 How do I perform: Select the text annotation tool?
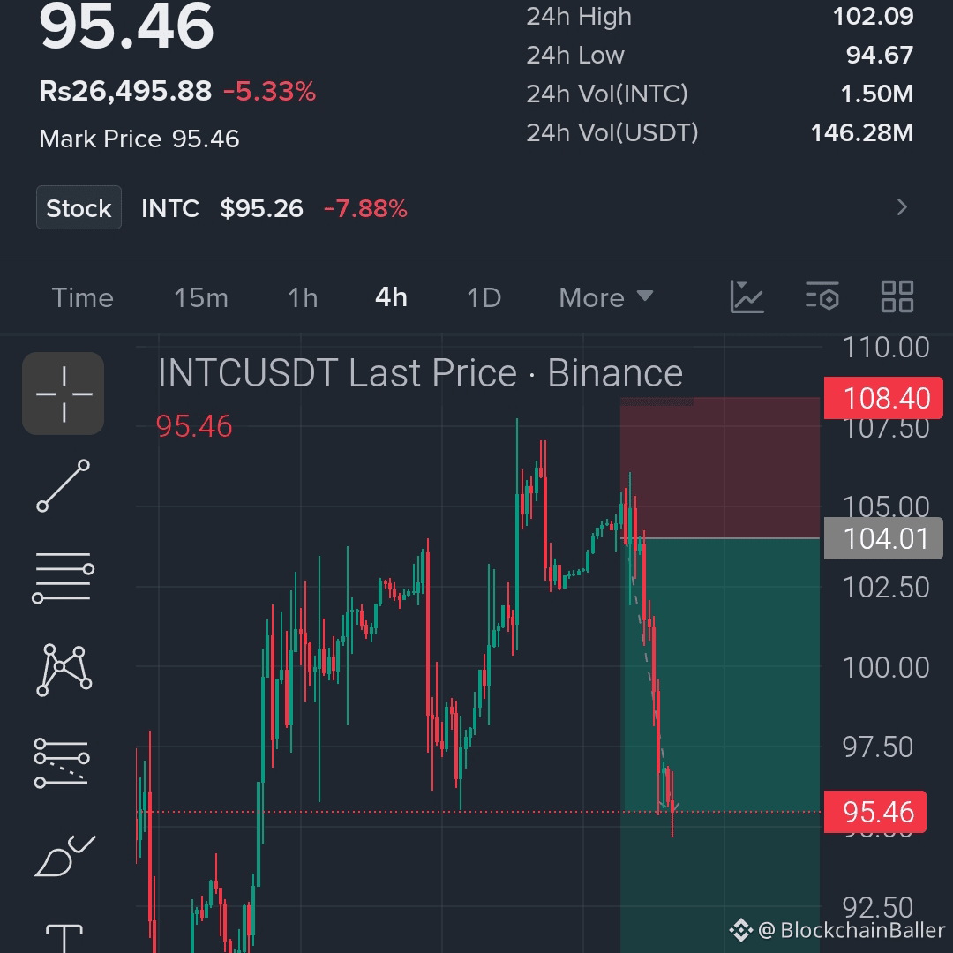coord(64,938)
